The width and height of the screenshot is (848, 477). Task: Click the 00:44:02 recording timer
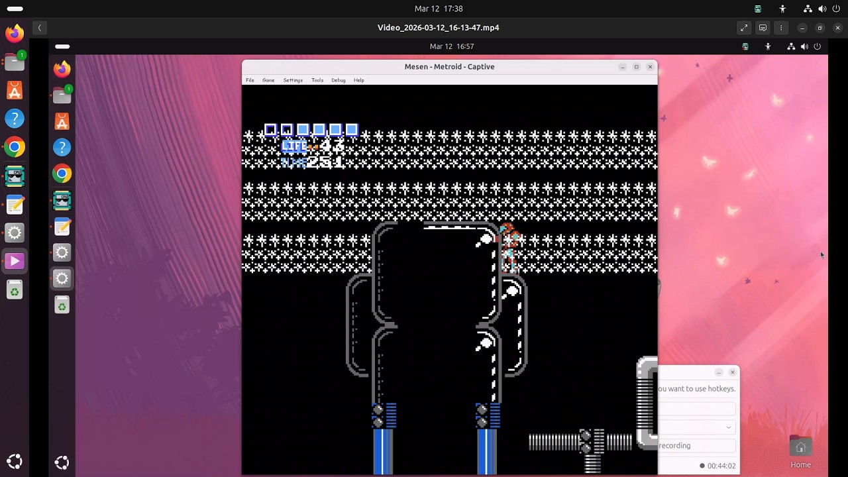pyautogui.click(x=721, y=466)
